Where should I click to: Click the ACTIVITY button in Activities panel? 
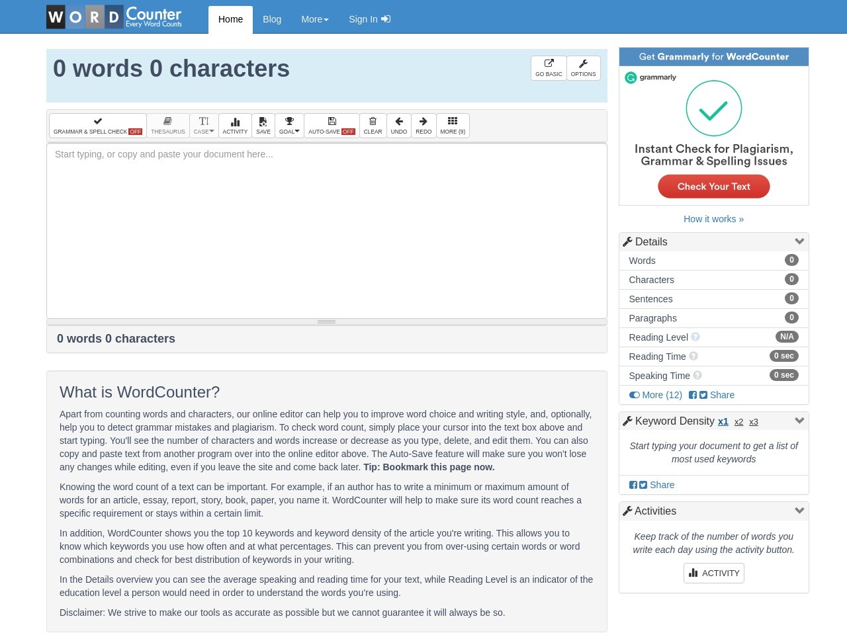click(x=713, y=573)
